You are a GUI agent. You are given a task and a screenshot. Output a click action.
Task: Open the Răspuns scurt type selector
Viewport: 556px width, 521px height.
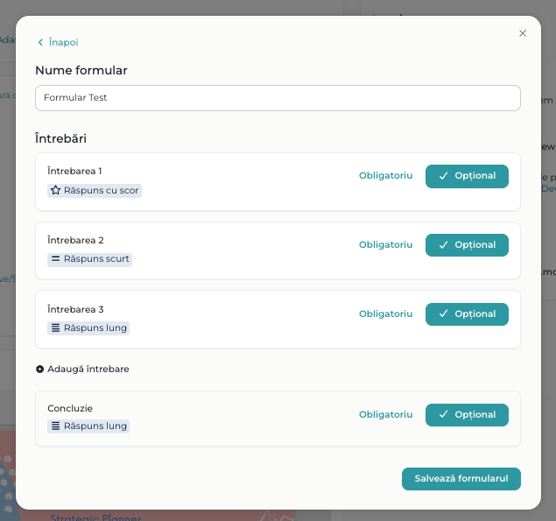(90, 259)
